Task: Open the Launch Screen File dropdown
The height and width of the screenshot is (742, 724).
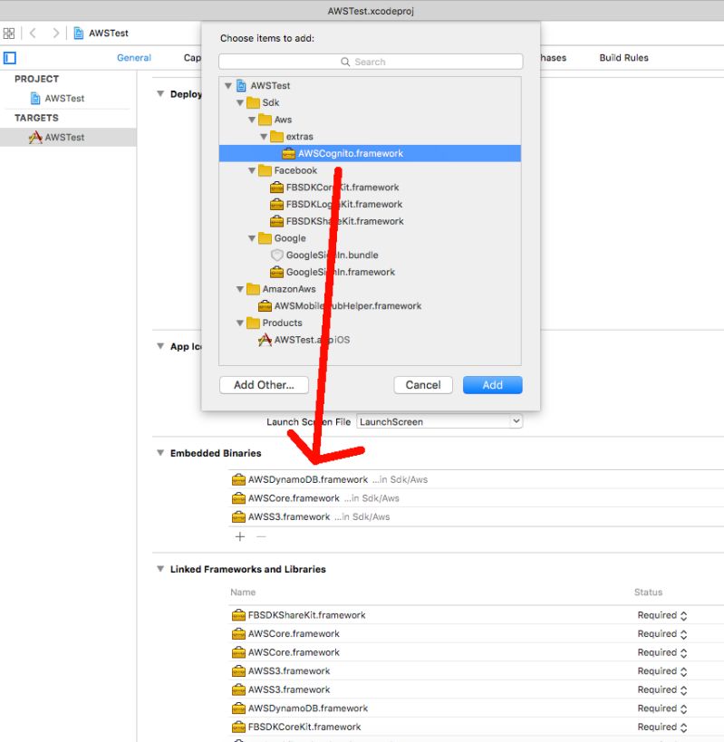Action: pos(439,421)
